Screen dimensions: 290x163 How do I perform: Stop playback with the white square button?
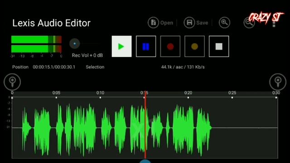(x=219, y=46)
